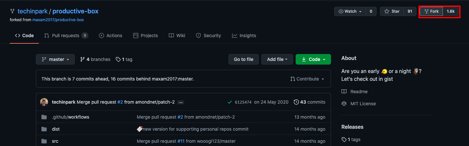Open 'new version for supporting personal repos commit' message

point(195,129)
